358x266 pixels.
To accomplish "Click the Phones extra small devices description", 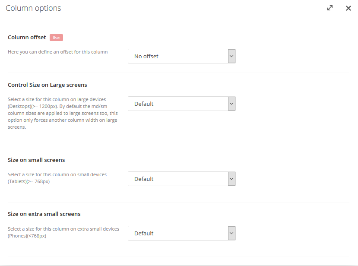I will pyautogui.click(x=63, y=232).
